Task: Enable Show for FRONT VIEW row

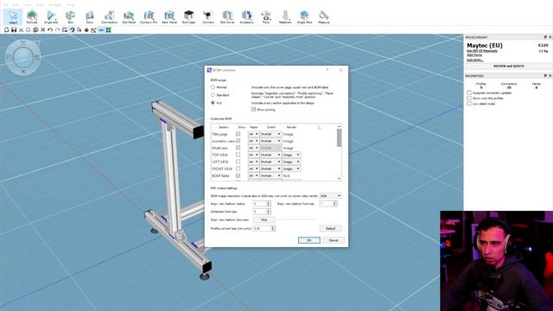Action: [x=238, y=168]
